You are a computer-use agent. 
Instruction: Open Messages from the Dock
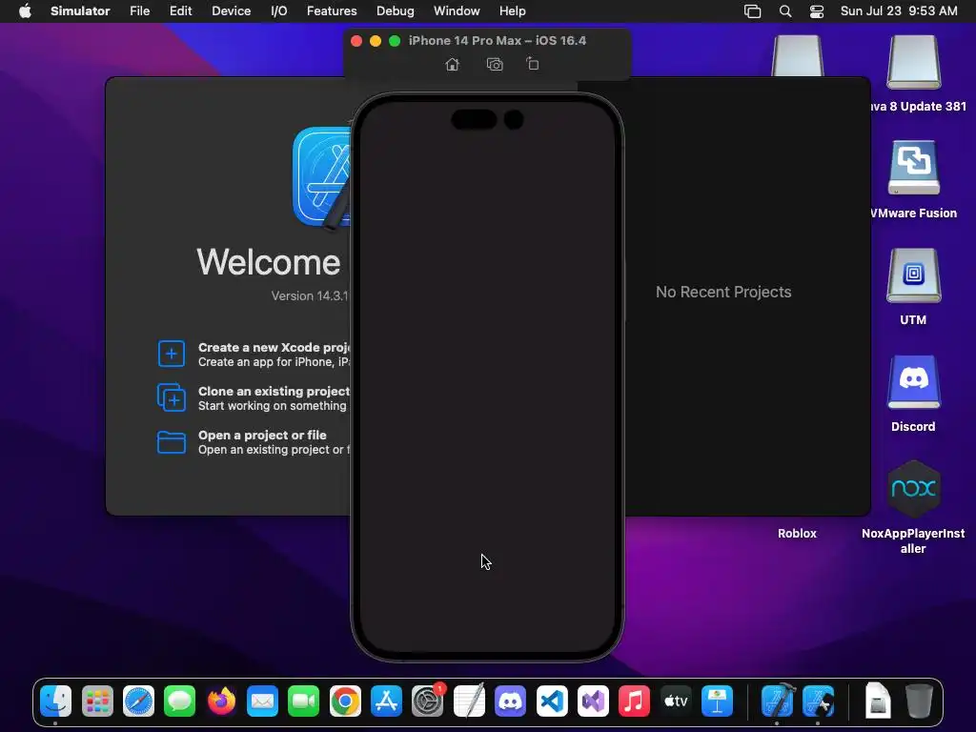[180, 701]
